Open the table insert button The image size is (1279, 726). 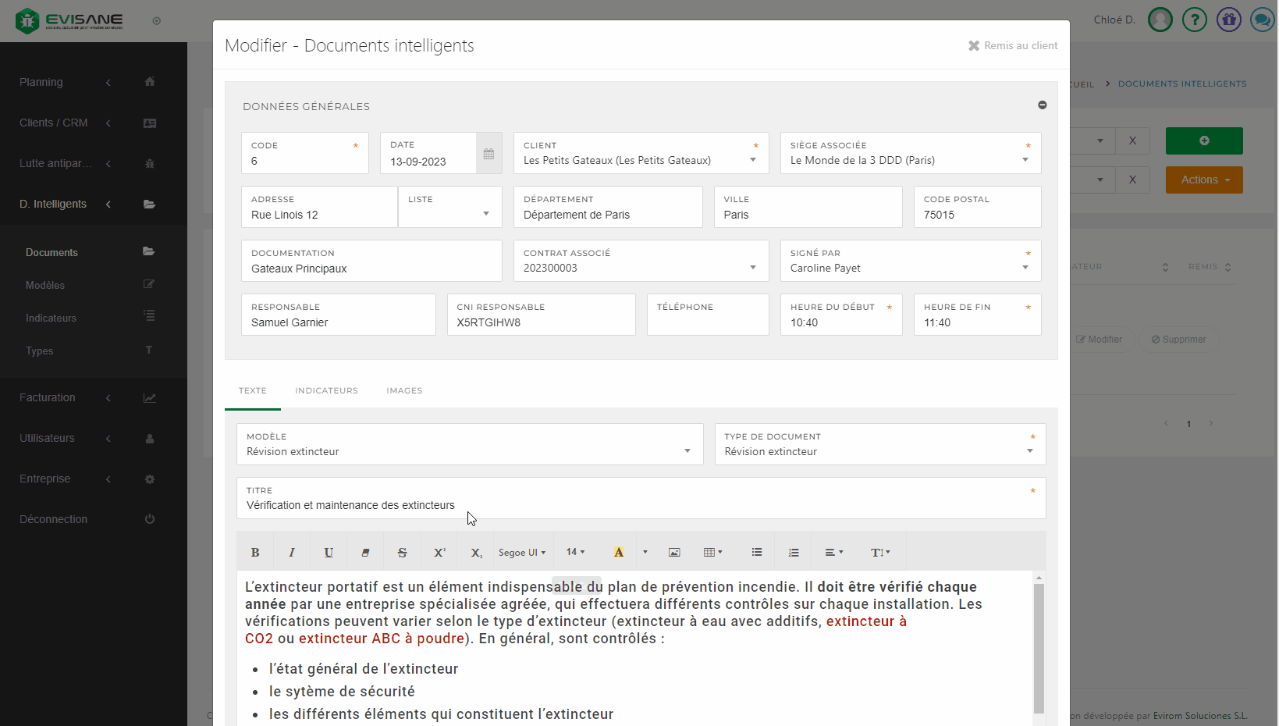click(x=712, y=553)
